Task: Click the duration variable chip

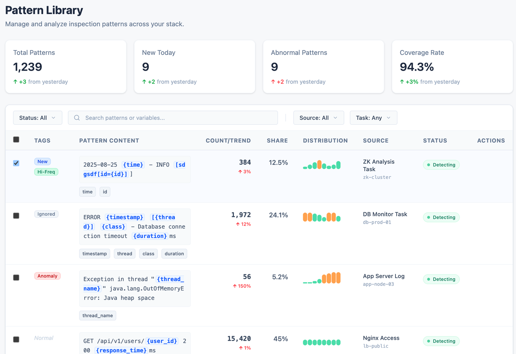Action: coord(174,254)
